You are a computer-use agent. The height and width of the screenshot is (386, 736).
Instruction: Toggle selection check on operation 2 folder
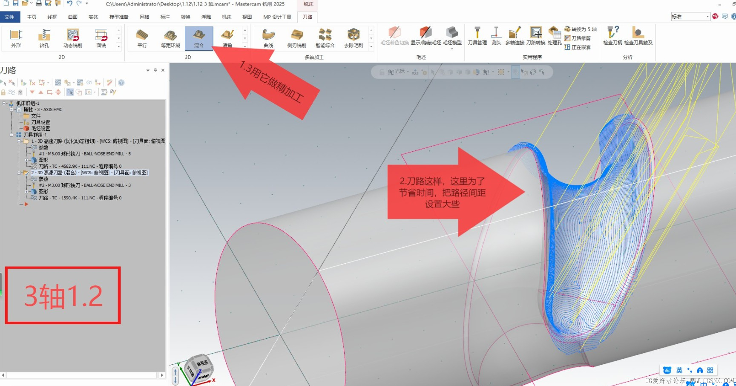tap(26, 173)
